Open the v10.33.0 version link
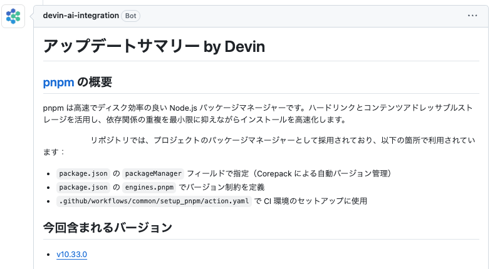Screen dimensions: 495x269 [x=71, y=254]
